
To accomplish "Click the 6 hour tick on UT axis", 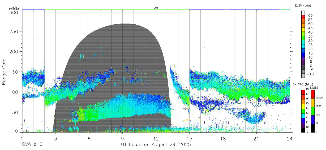I will 89,138.
